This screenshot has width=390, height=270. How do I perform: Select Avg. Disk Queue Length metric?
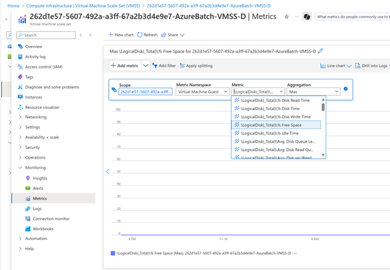(276, 141)
